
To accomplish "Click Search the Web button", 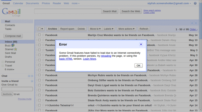I will 131,11.
